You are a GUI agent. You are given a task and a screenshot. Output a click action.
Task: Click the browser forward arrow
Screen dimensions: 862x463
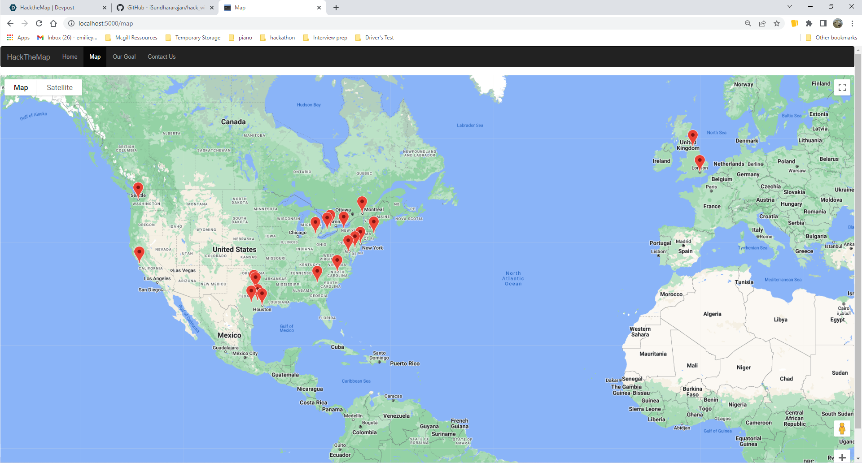[25, 23]
